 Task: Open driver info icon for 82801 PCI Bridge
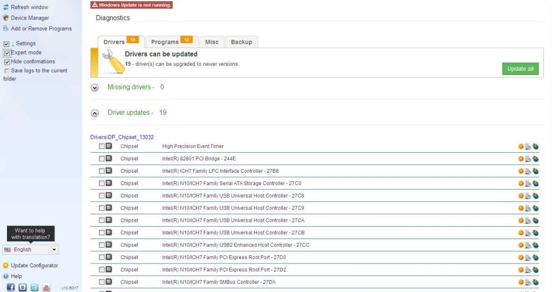click(528, 159)
